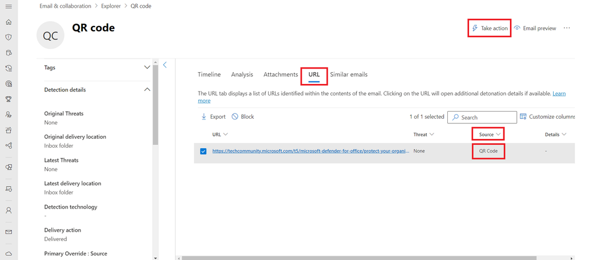Click Email & collaboration breadcrumb
The image size is (591, 260).
point(66,6)
